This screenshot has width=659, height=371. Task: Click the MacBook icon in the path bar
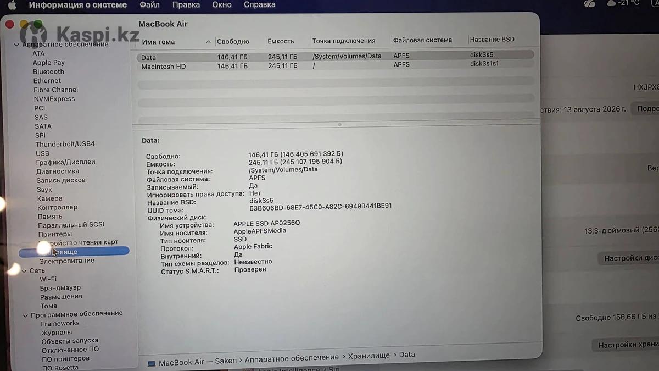[152, 363]
